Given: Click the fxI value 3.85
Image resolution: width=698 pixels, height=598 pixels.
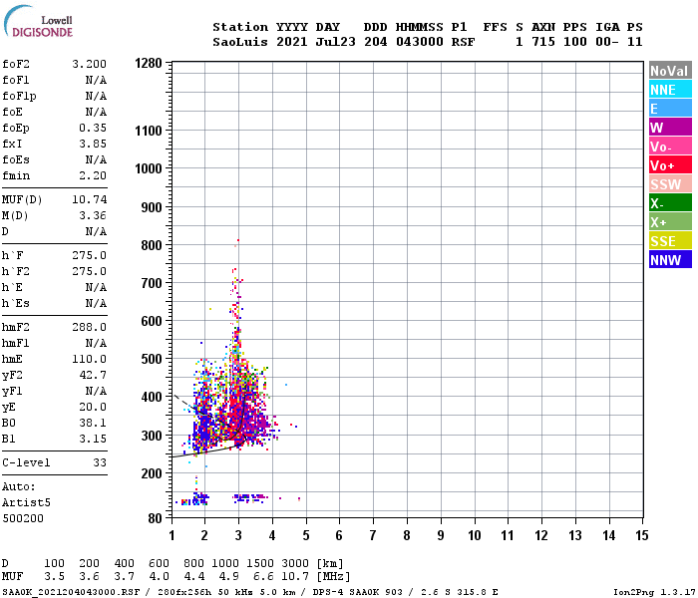Looking at the screenshot, I should [x=93, y=144].
